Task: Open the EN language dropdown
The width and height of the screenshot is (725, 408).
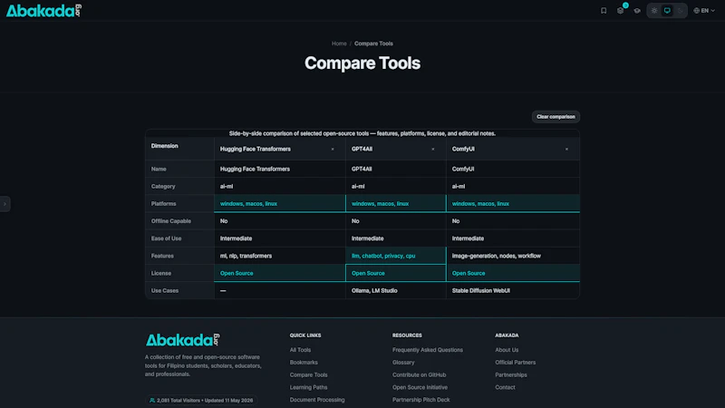Action: tap(704, 10)
